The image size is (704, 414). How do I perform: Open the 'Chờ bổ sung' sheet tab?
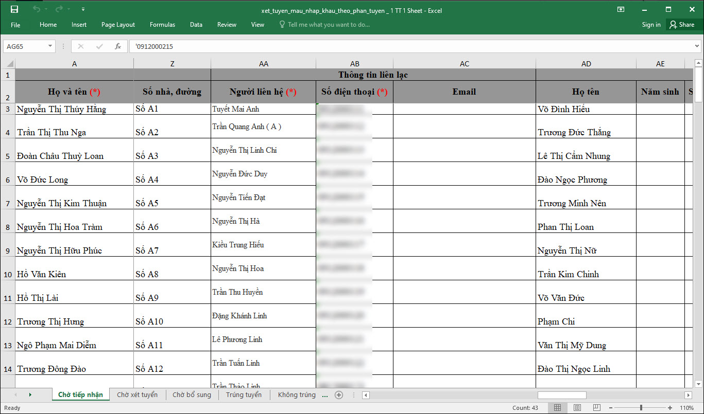point(192,395)
